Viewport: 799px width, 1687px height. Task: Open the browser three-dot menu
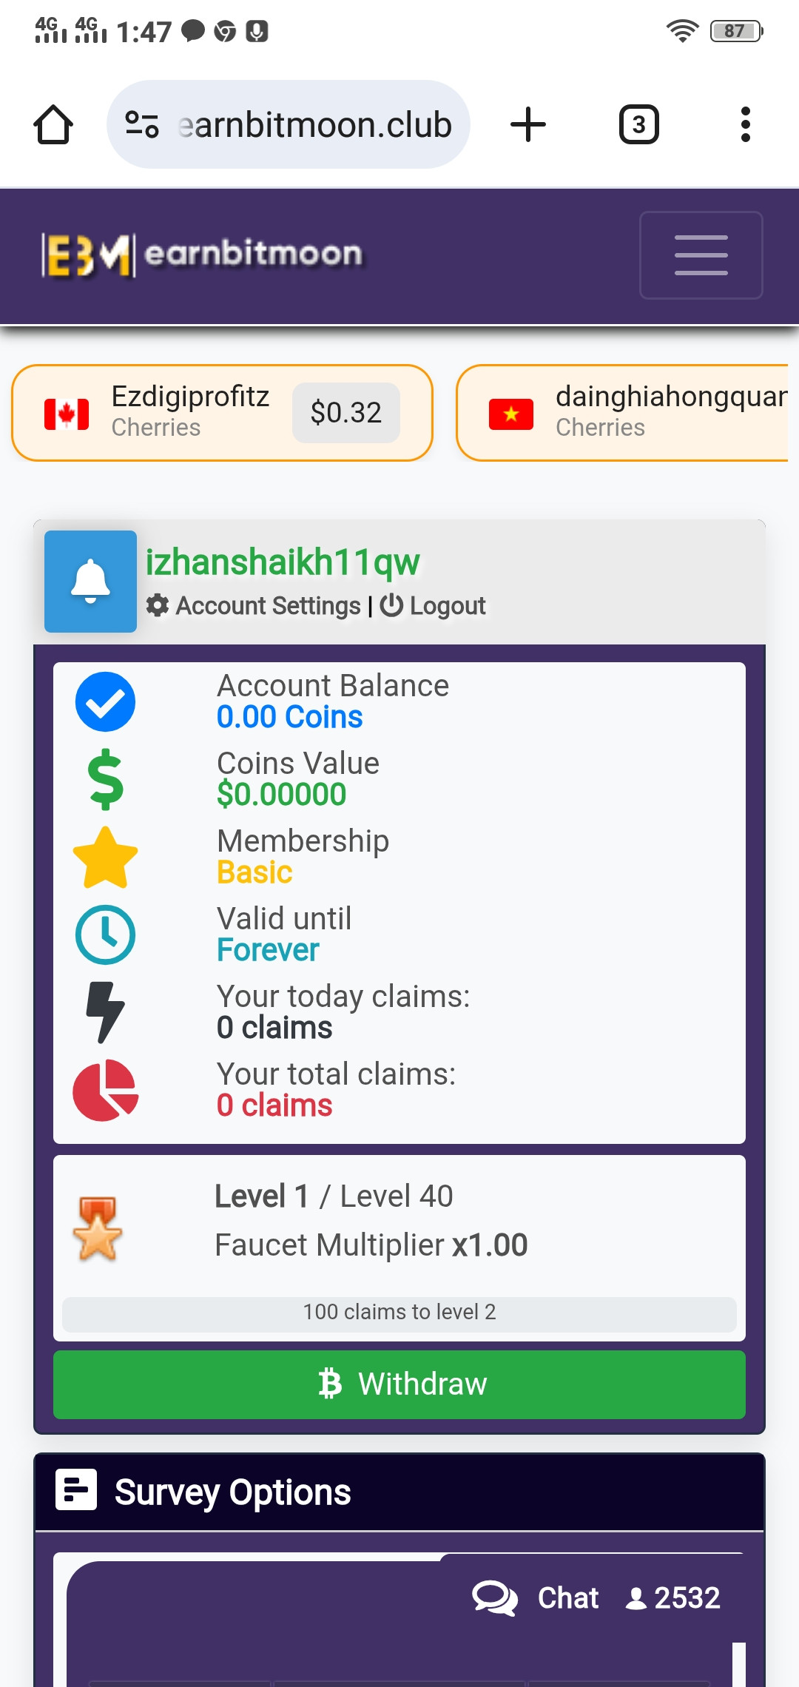[x=745, y=124]
